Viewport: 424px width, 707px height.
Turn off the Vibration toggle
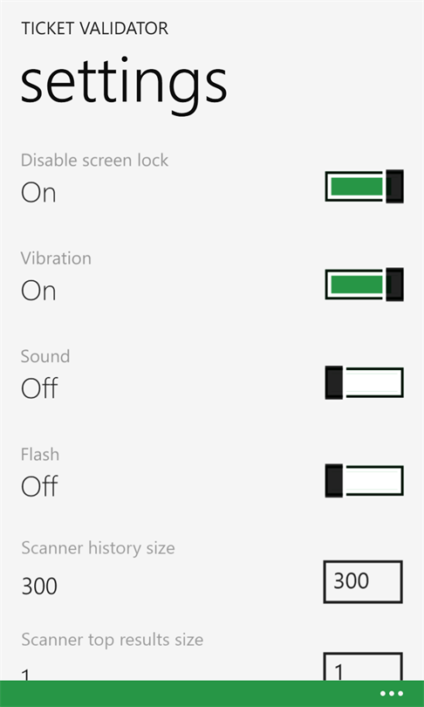pos(364,284)
